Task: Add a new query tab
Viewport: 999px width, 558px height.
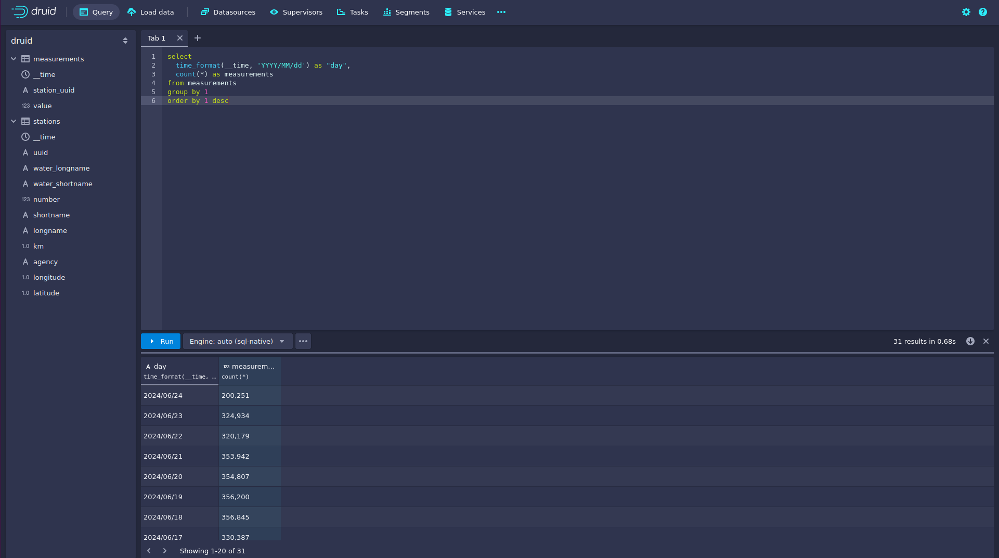Action: point(198,38)
